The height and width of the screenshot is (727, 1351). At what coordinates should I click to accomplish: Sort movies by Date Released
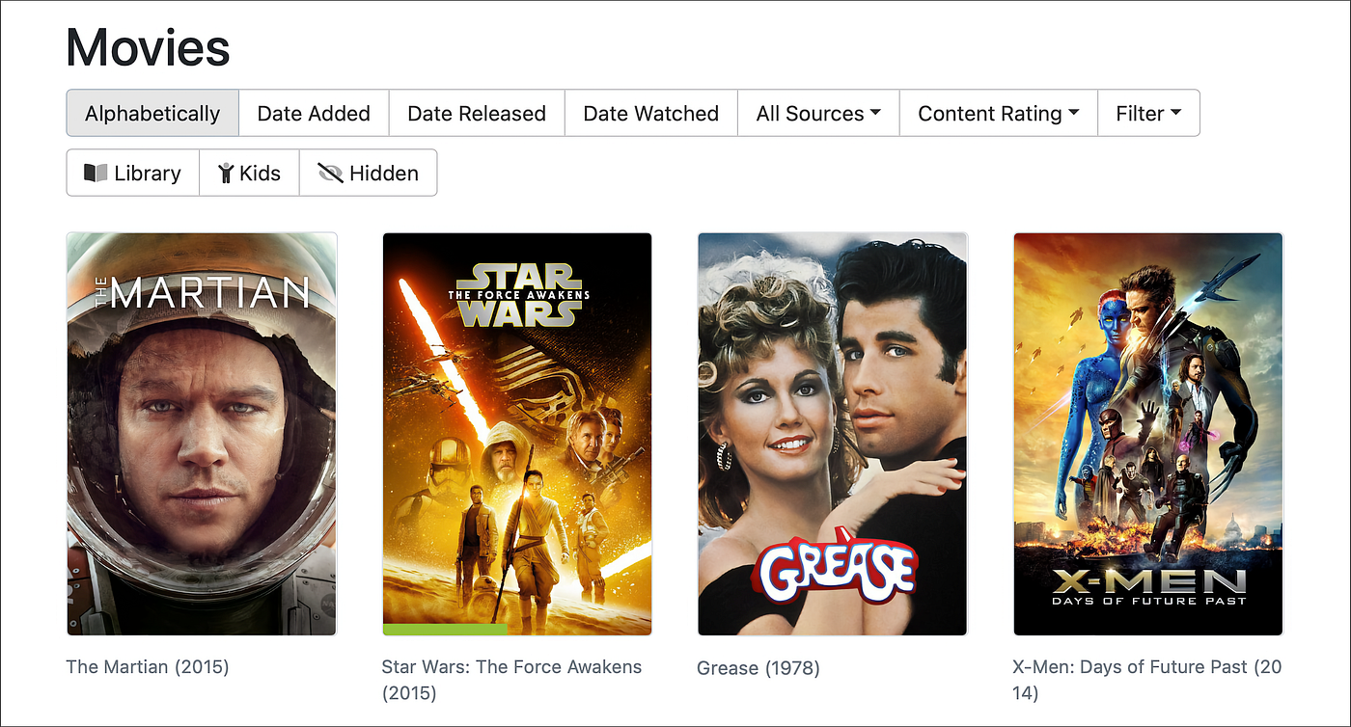477,113
